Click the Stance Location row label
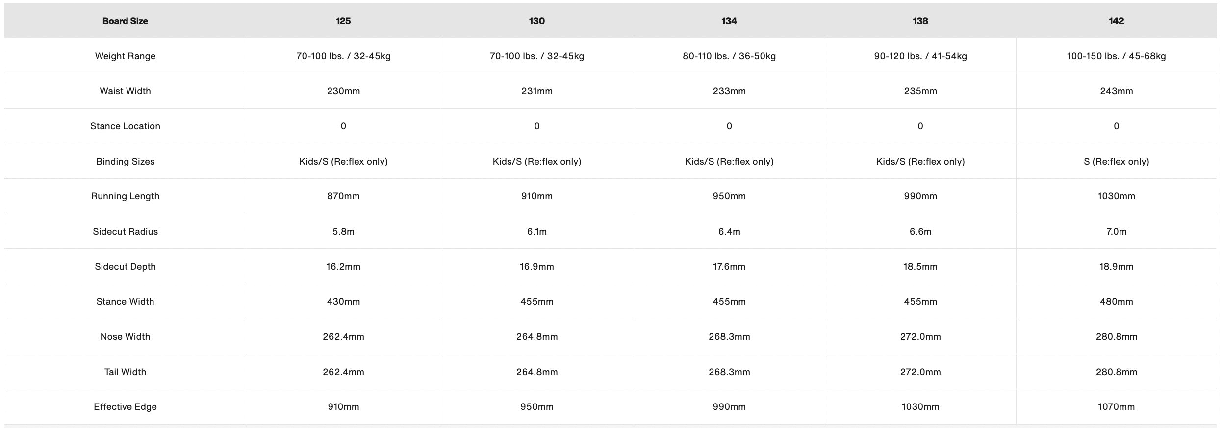Image resolution: width=1222 pixels, height=428 pixels. tap(125, 126)
